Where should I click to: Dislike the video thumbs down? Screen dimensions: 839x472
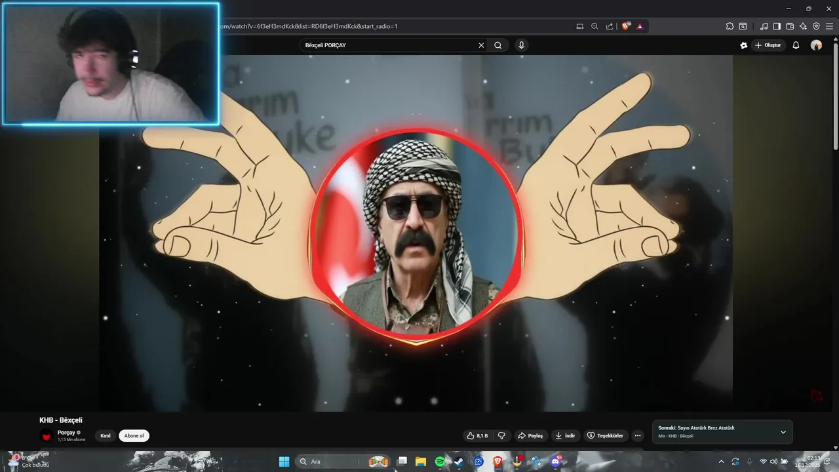point(502,436)
